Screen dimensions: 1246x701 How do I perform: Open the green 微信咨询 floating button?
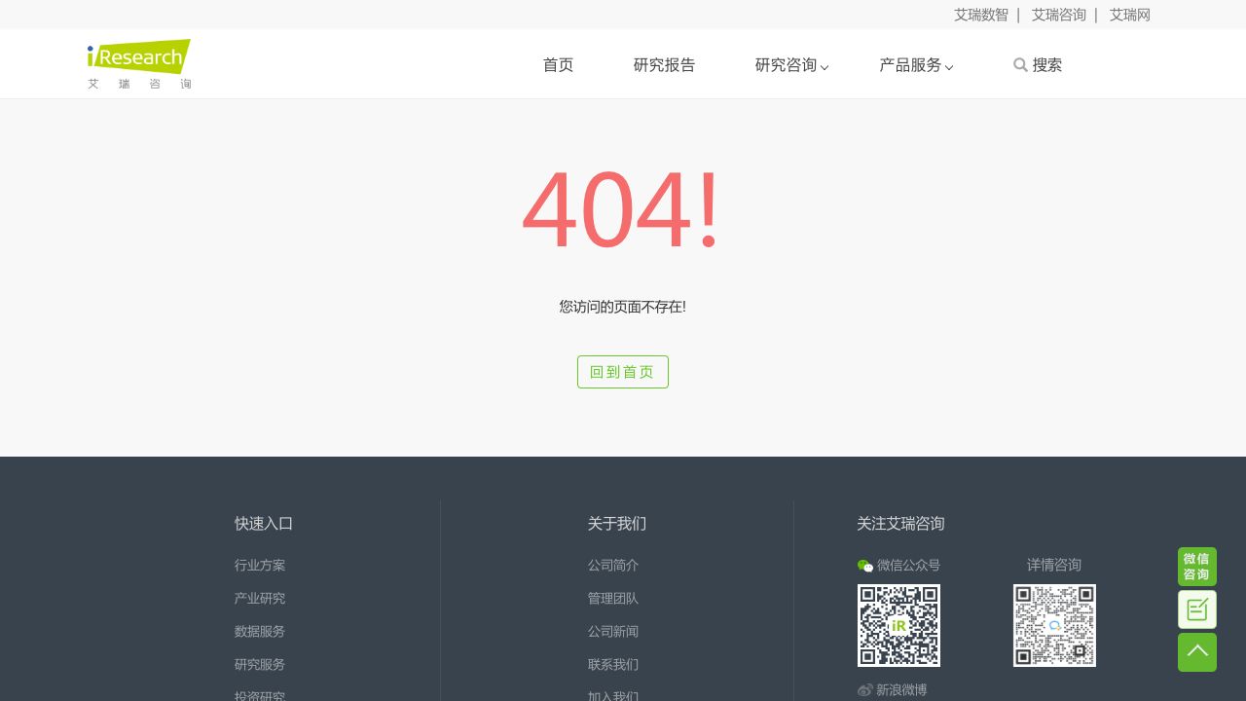tap(1196, 567)
